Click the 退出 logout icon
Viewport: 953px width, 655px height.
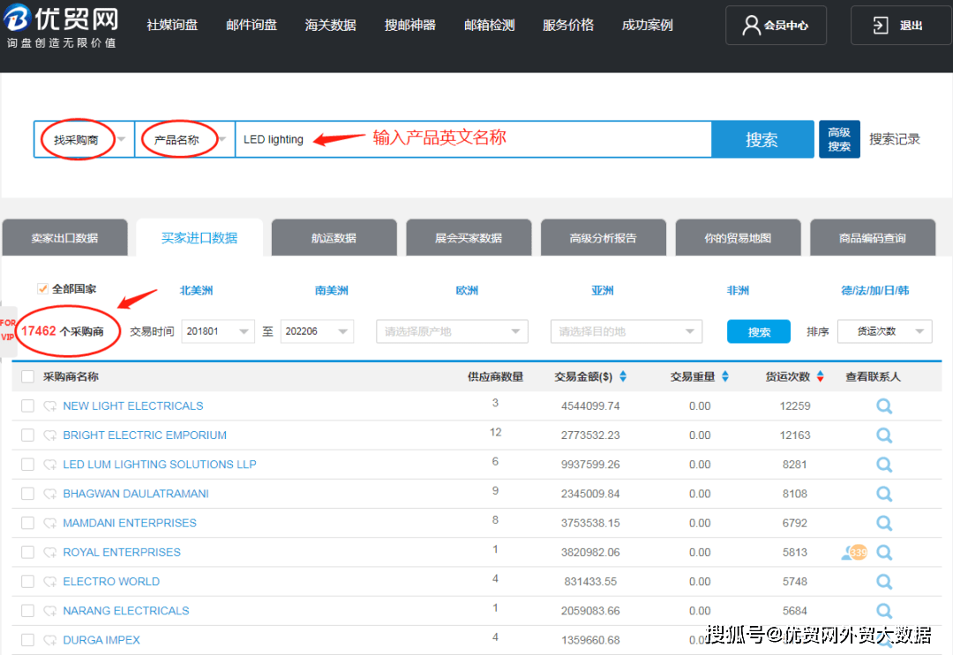pyautogui.click(x=880, y=25)
